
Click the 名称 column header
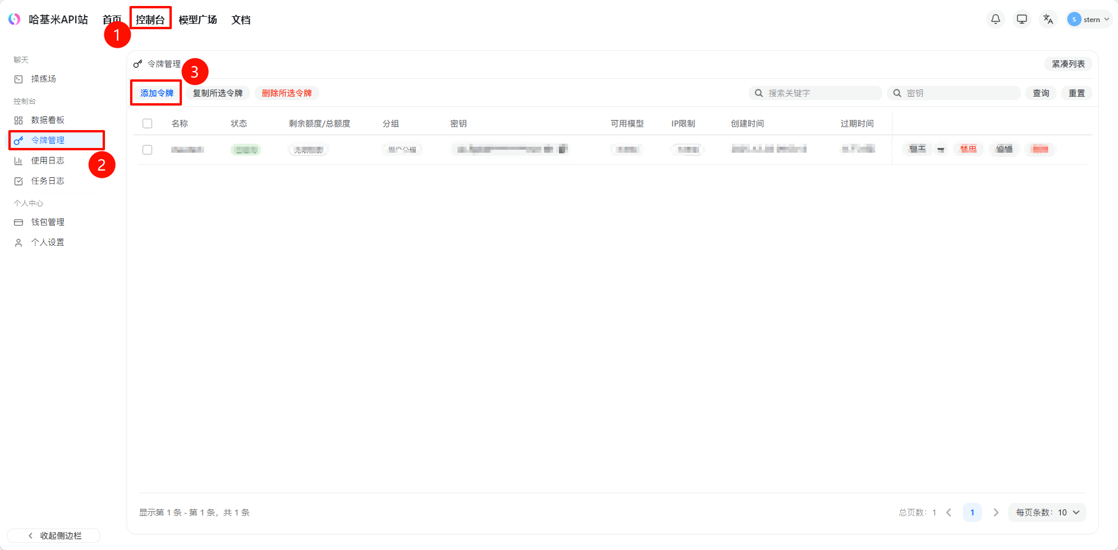click(180, 123)
